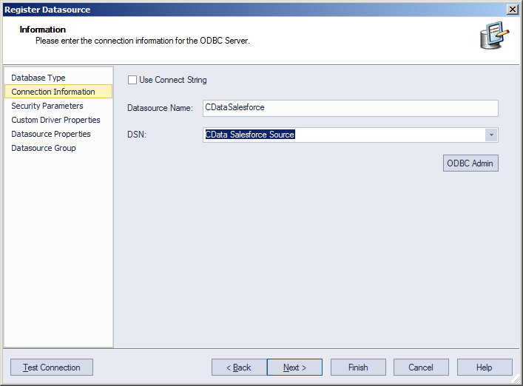This screenshot has height=386, width=523.
Task: Click the highlighted CData Salesforce Source text
Action: 250,135
